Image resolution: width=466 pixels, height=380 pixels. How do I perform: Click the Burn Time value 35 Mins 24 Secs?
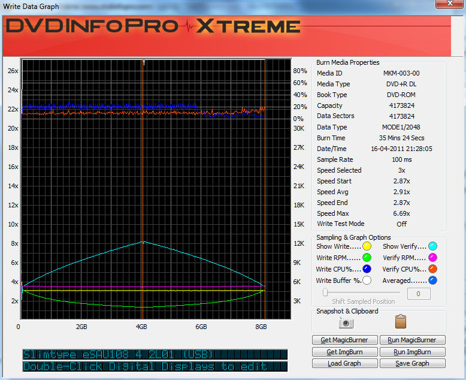[401, 138]
